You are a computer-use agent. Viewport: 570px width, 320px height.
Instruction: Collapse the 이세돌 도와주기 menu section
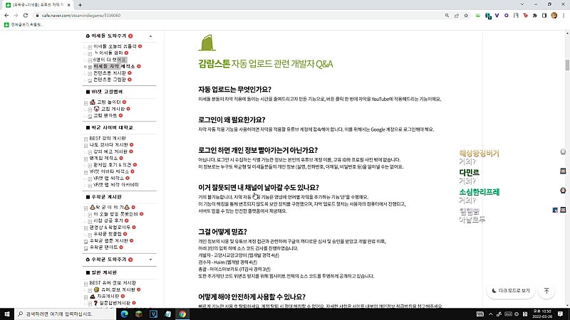(x=150, y=36)
